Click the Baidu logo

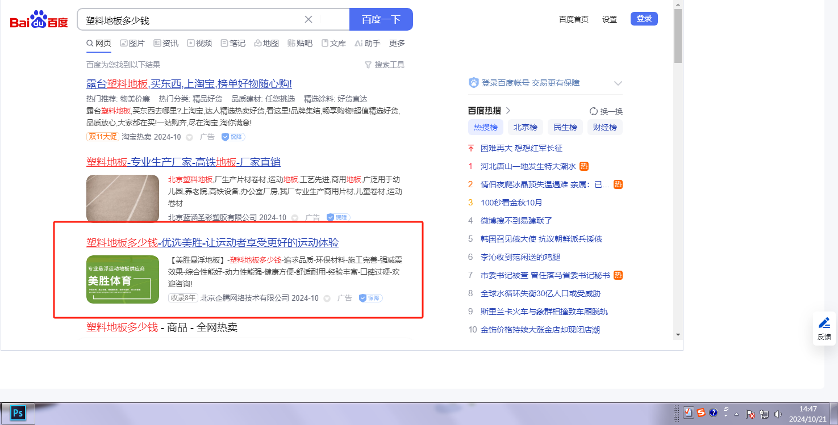click(39, 20)
